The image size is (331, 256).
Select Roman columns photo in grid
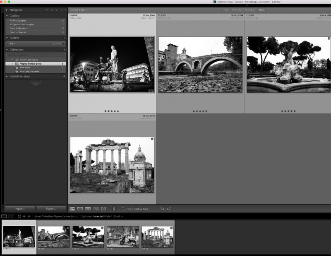click(112, 165)
